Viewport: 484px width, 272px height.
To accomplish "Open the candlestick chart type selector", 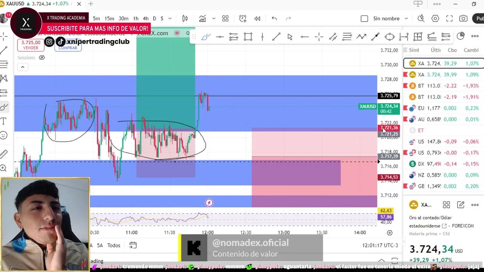I will 185,19.
